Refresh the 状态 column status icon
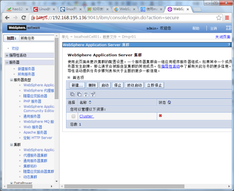The height and width of the screenshot is (191, 234). (x=169, y=102)
